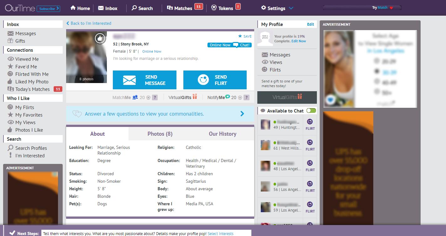Open Photos I Like list
446x236 pixels.
25,130
